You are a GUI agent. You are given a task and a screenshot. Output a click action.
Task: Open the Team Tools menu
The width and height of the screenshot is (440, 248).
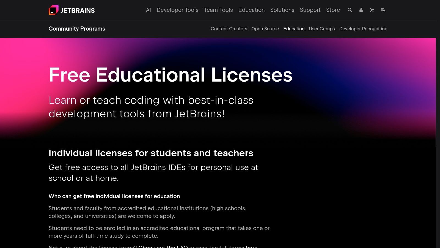[x=218, y=10]
